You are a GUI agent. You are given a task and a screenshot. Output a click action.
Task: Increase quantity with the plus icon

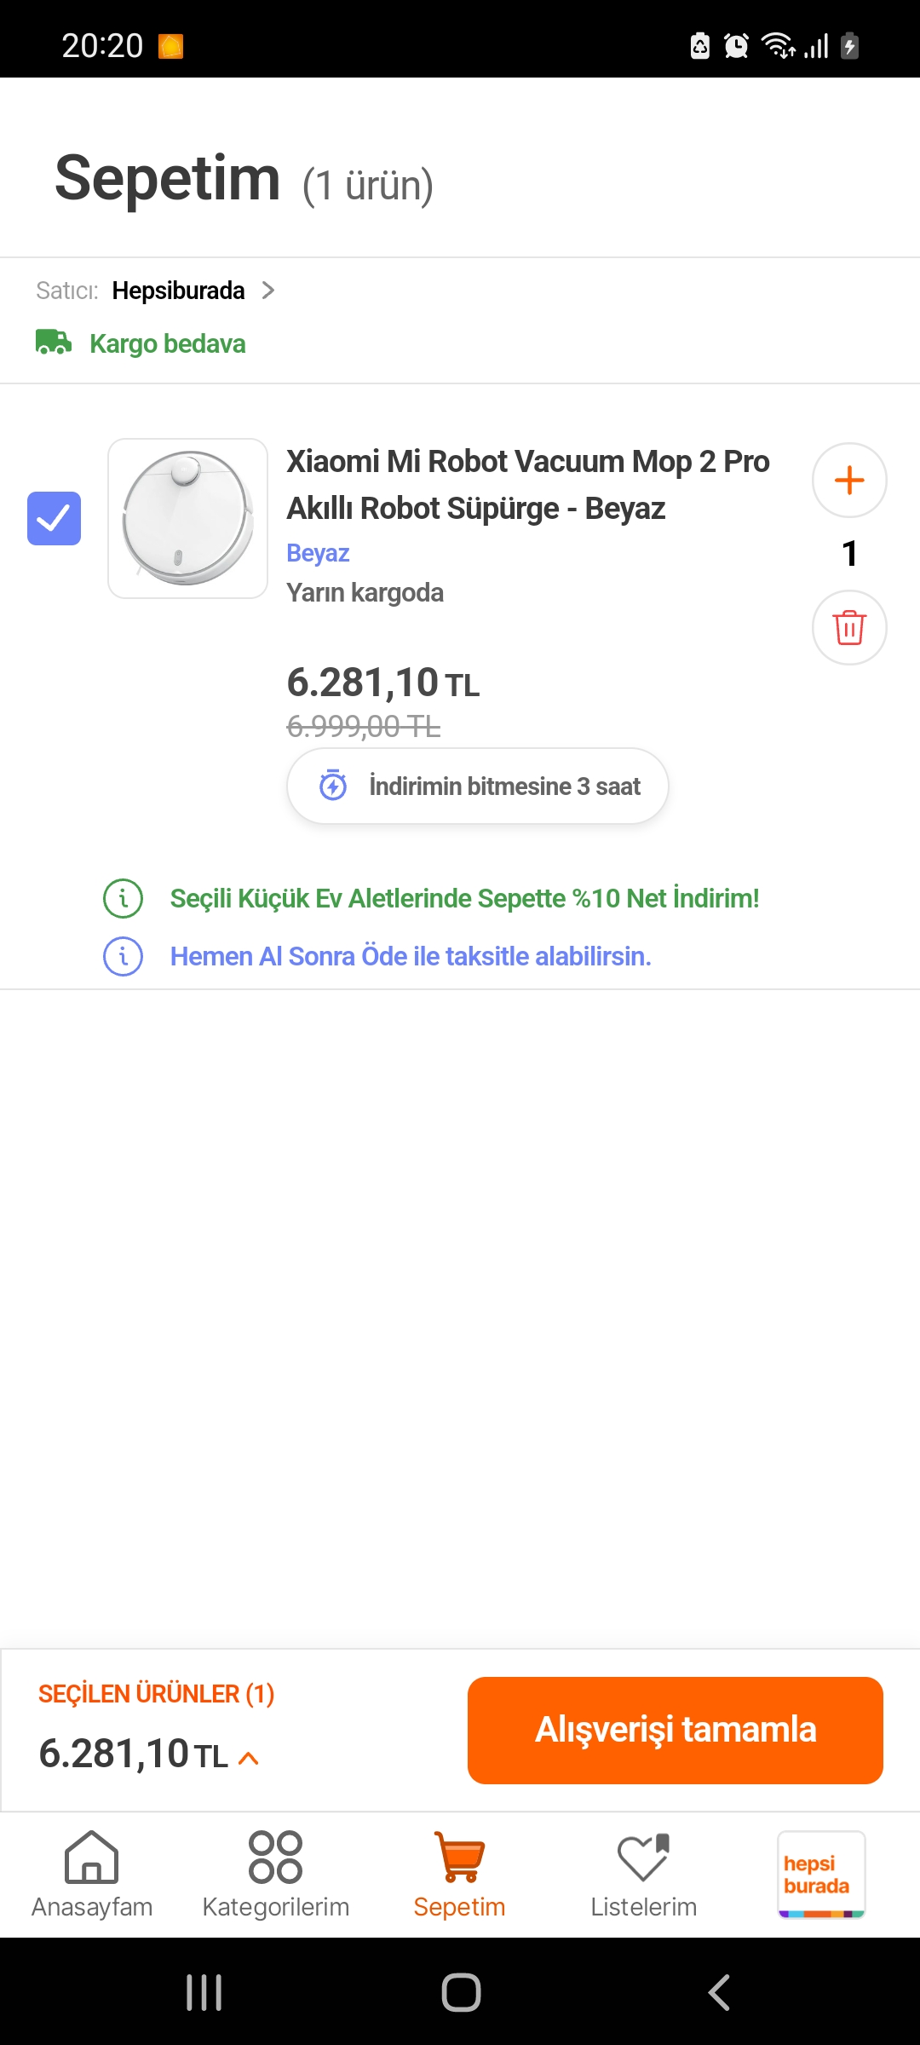point(849,481)
